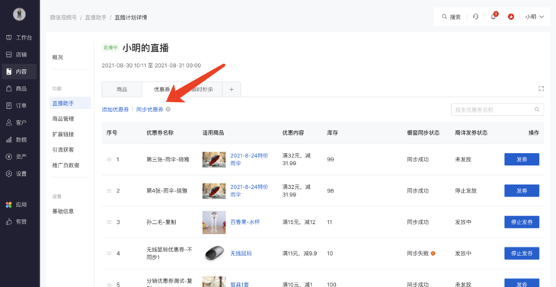Click the 微信视频号 breadcrumb

point(63,18)
